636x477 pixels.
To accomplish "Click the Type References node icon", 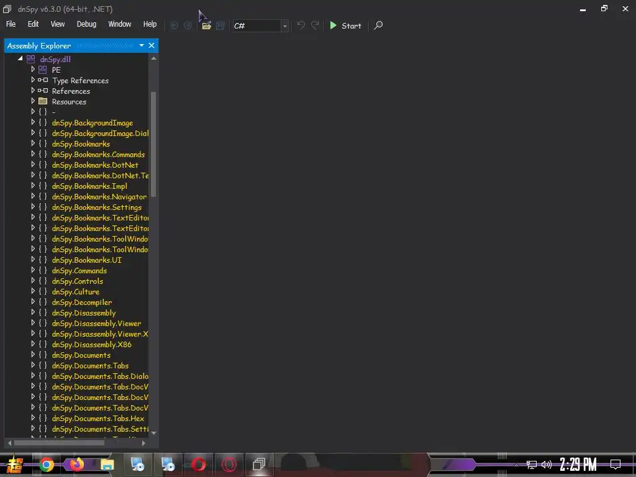I will point(43,80).
